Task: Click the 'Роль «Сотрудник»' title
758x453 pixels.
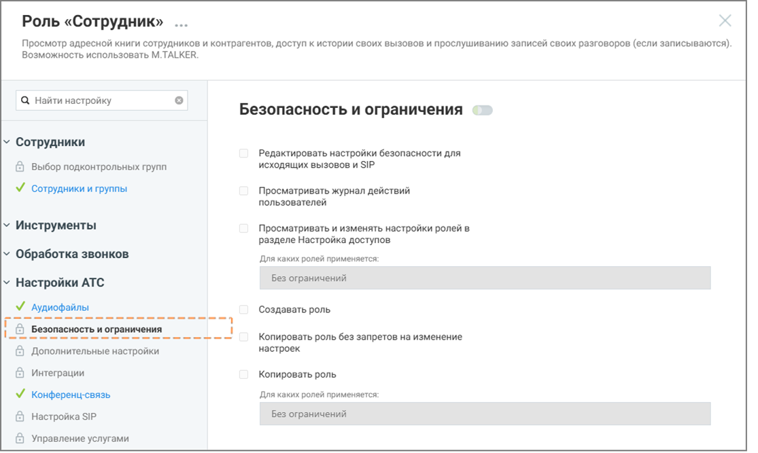Action: (x=92, y=21)
